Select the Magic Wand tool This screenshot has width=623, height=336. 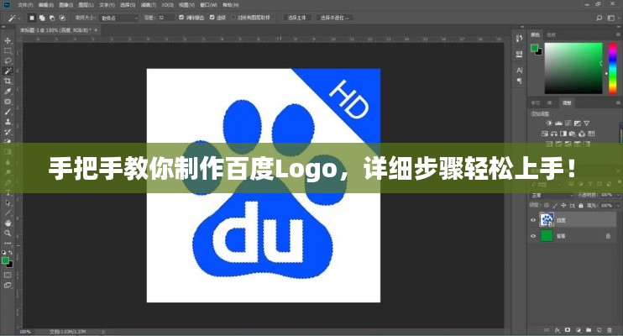[8, 71]
